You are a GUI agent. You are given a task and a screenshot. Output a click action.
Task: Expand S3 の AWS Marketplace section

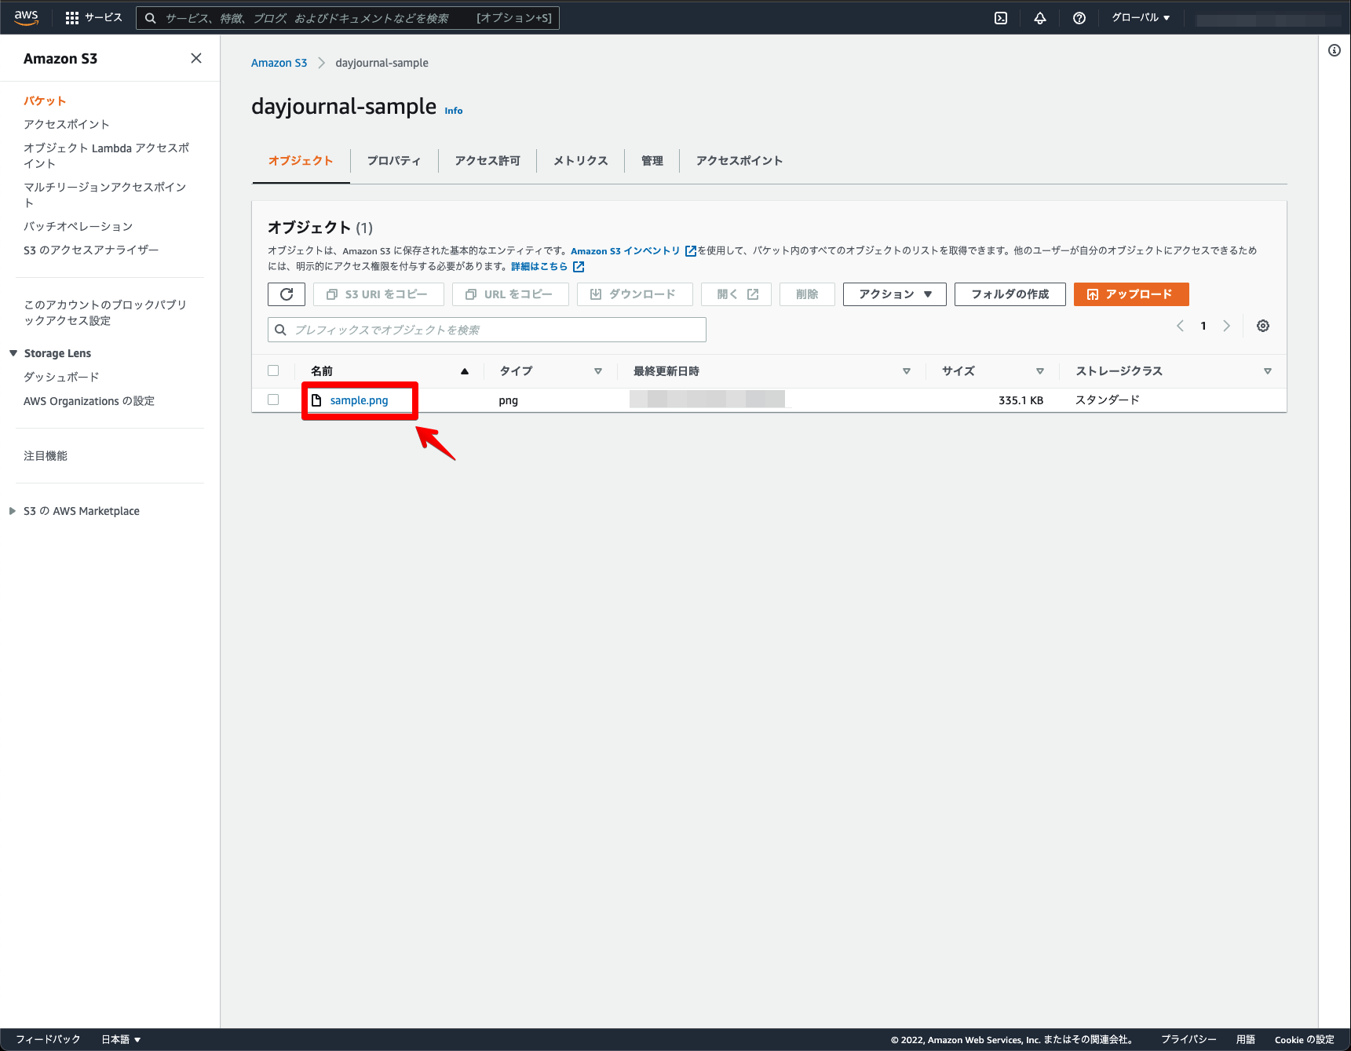point(13,511)
